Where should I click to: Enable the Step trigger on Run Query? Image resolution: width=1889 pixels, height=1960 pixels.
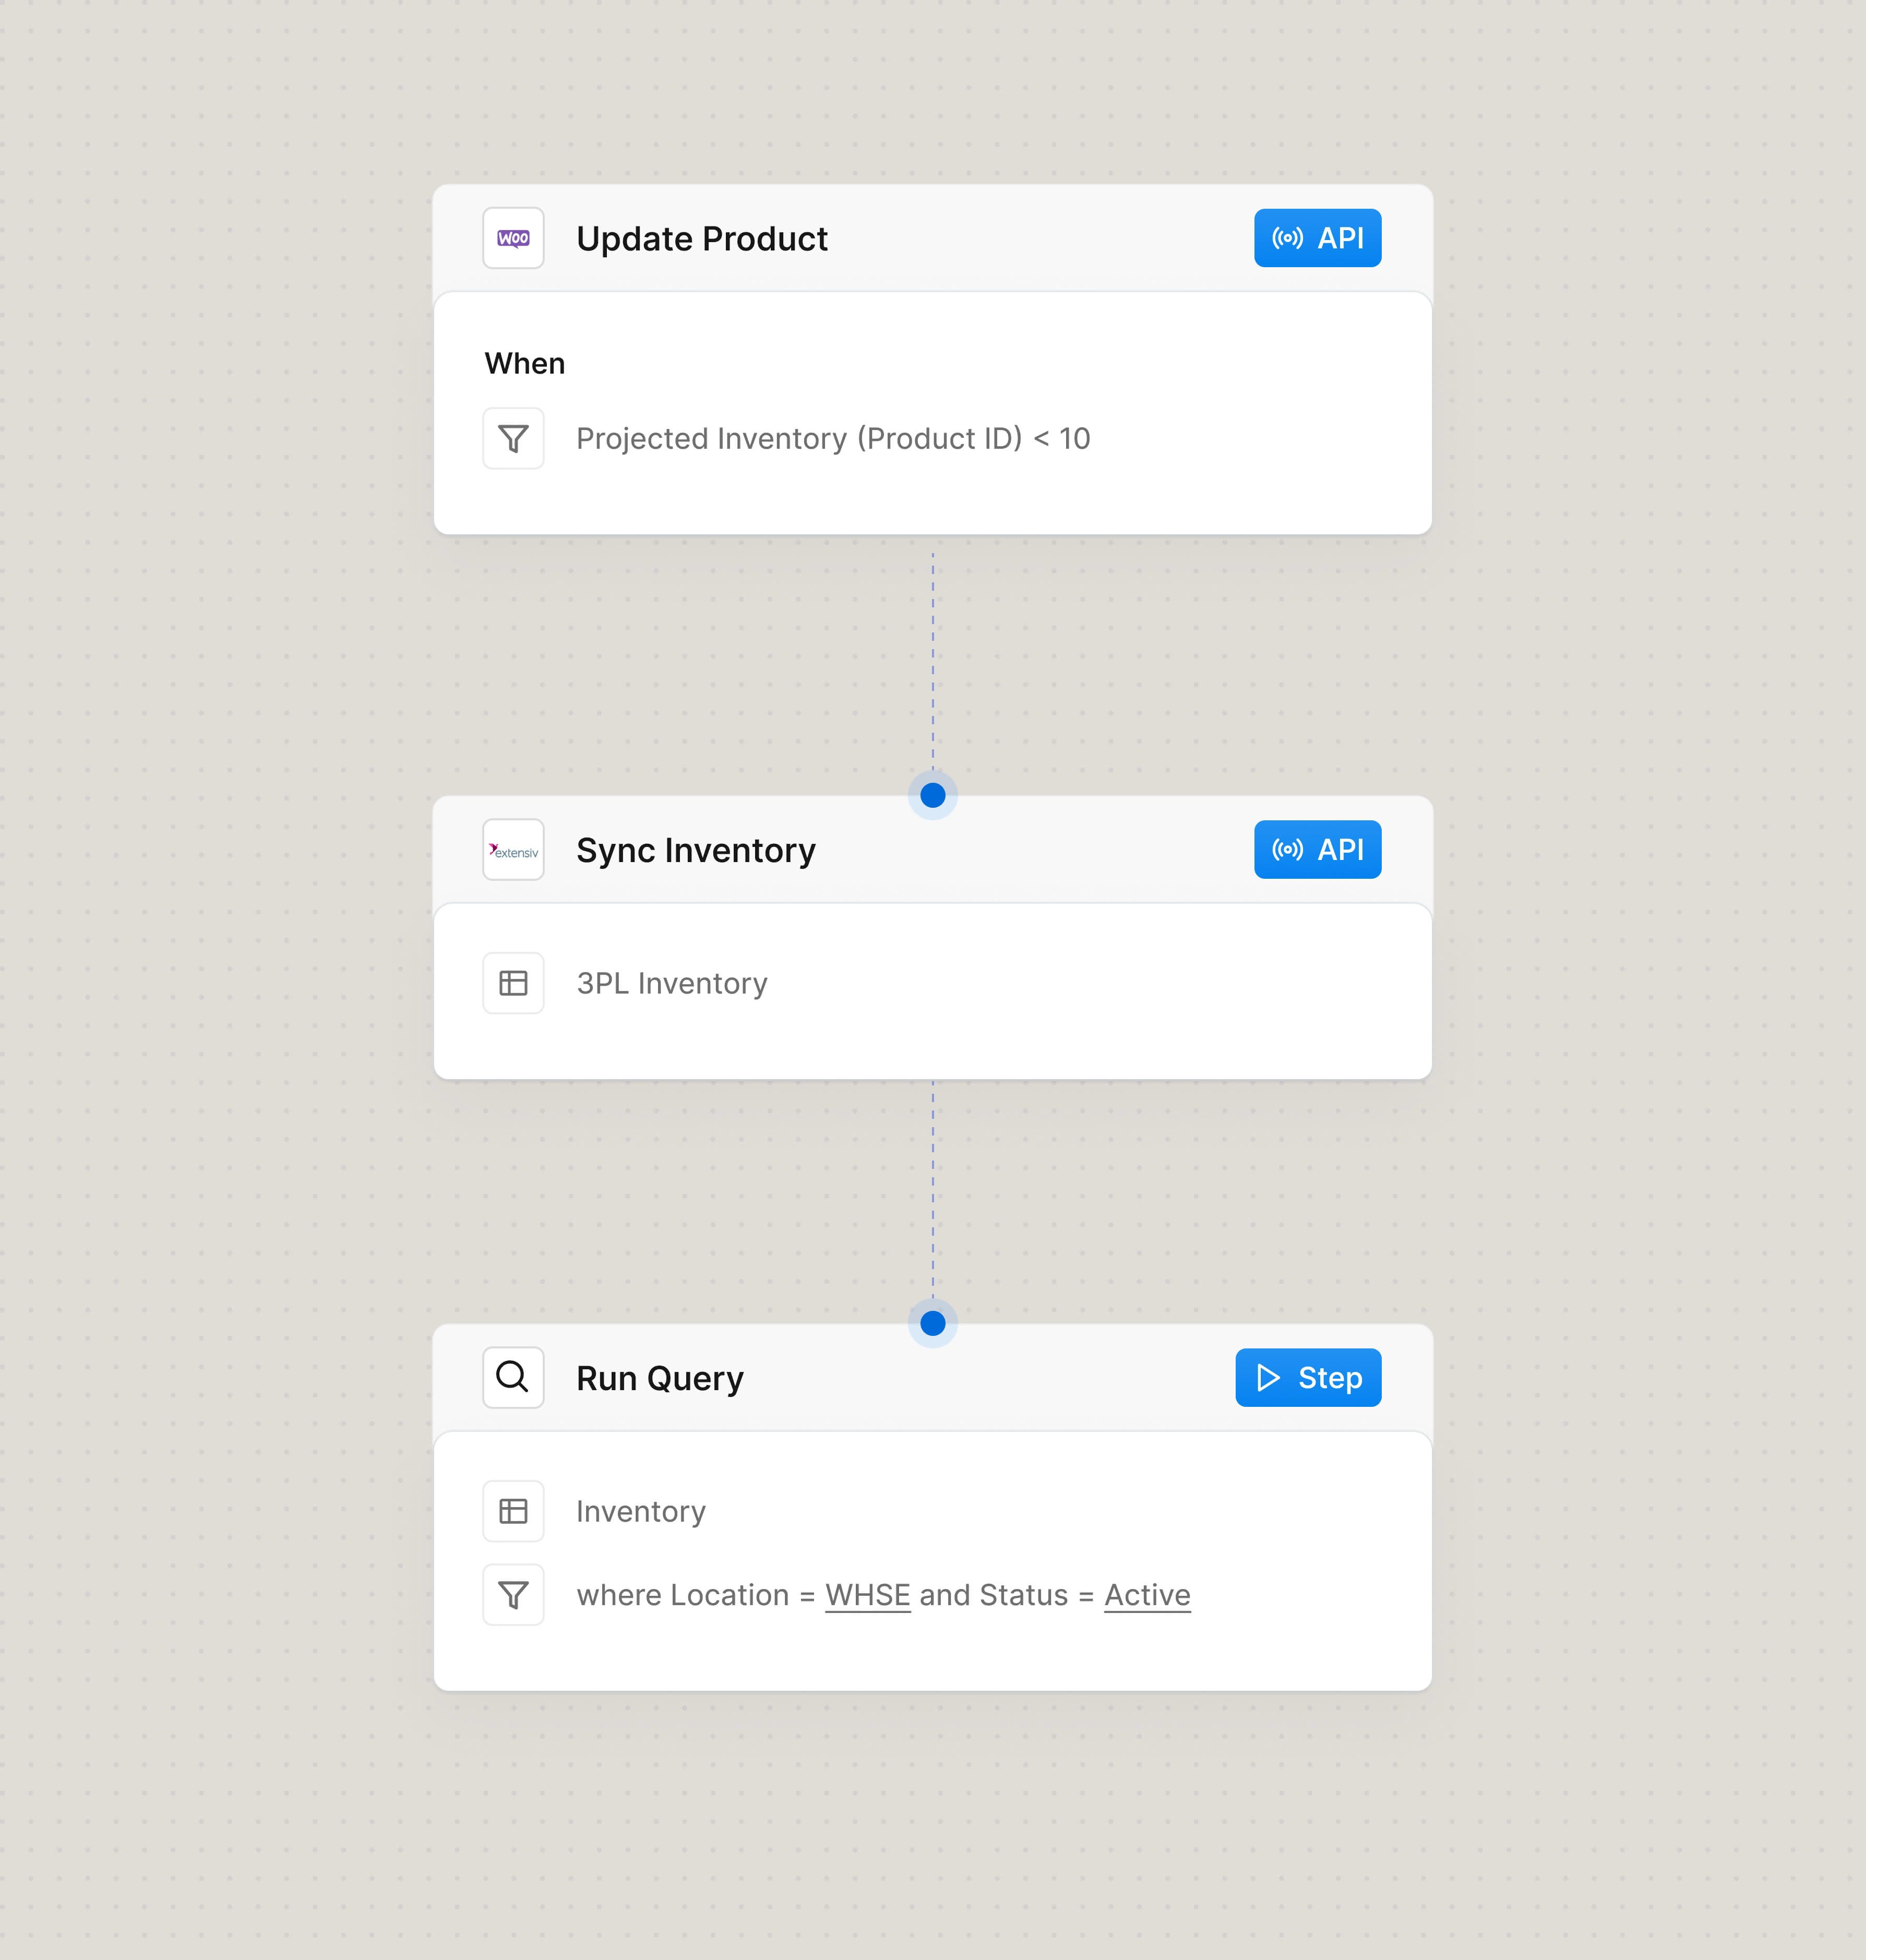pyautogui.click(x=1308, y=1377)
